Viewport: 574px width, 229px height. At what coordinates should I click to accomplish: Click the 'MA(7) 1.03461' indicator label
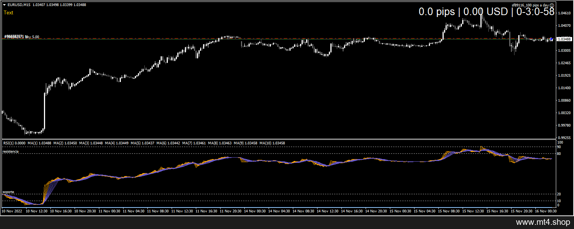point(194,143)
